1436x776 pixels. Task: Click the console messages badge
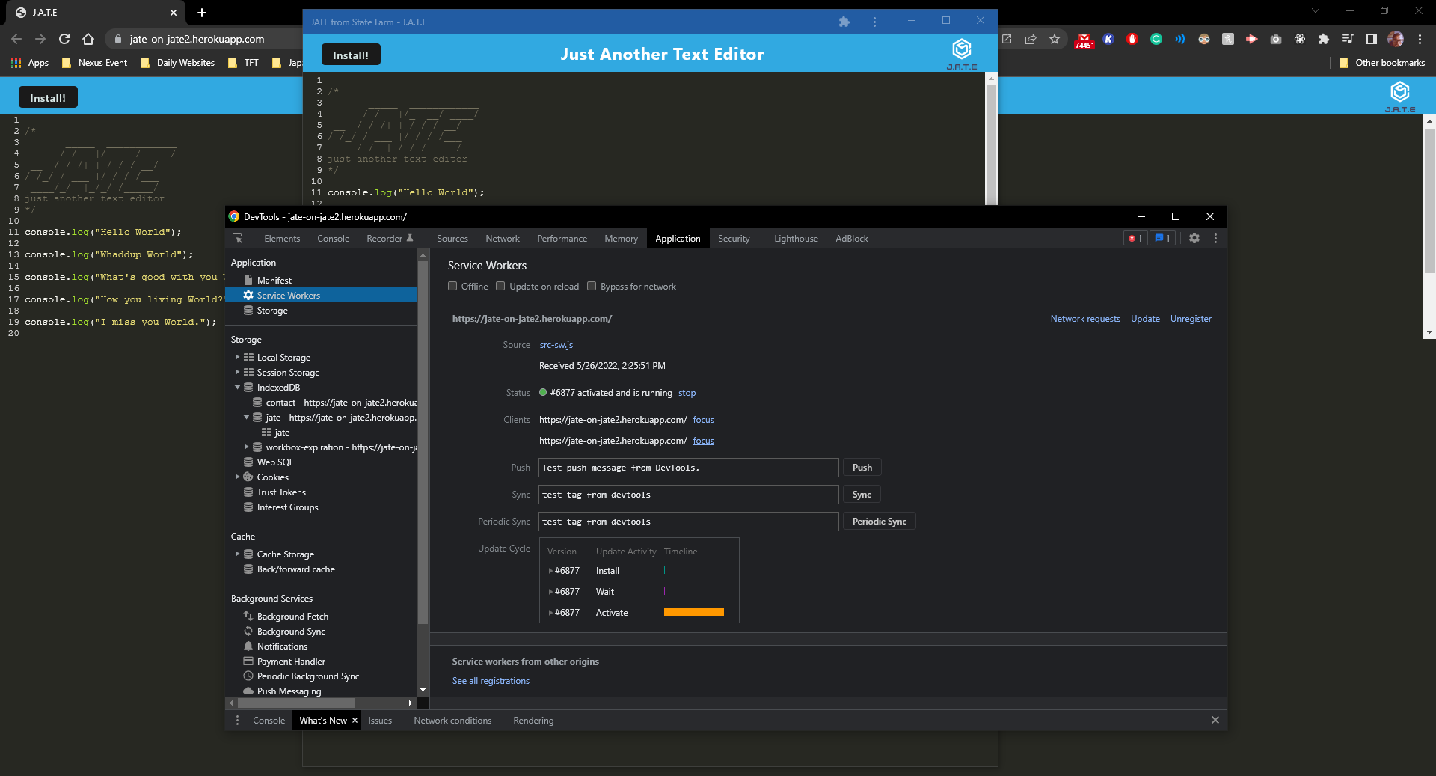coord(1162,238)
